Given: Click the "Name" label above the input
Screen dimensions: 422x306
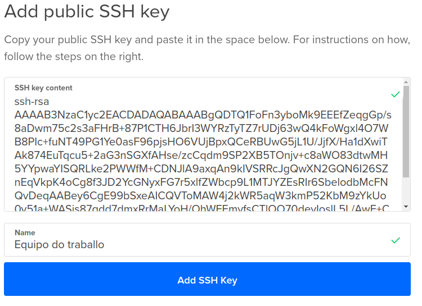Looking at the screenshot, I should click(25, 232).
